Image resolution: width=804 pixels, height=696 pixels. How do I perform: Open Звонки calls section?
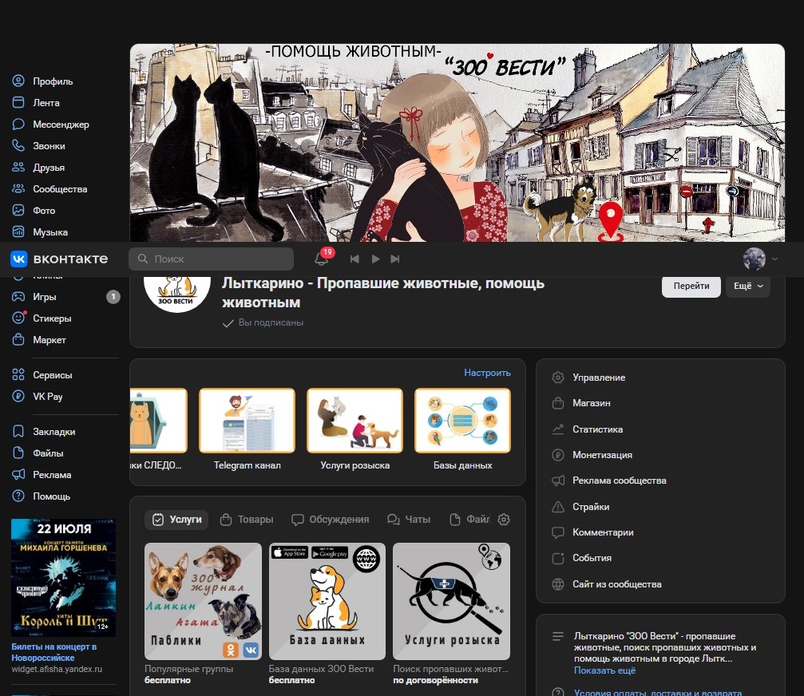[x=38, y=145]
